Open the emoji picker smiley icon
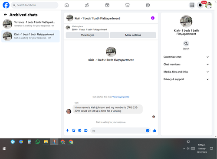This screenshot has width=217, height=159. point(148,130)
